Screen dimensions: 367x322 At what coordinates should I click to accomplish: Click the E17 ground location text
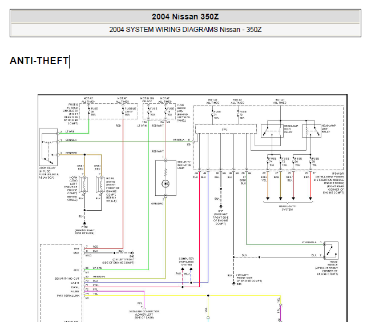click(x=220, y=218)
